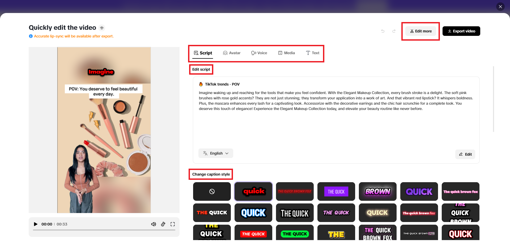Click the graduation cap icon beside the title
The width and height of the screenshot is (510, 243).
102,28
